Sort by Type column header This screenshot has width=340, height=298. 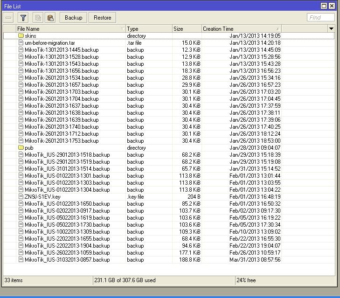point(149,28)
